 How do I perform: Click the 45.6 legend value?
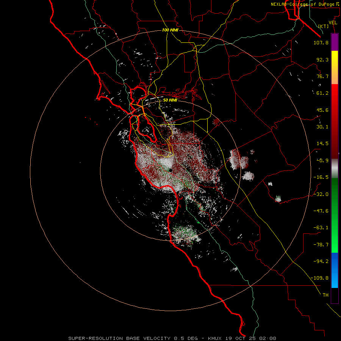[x=322, y=110]
